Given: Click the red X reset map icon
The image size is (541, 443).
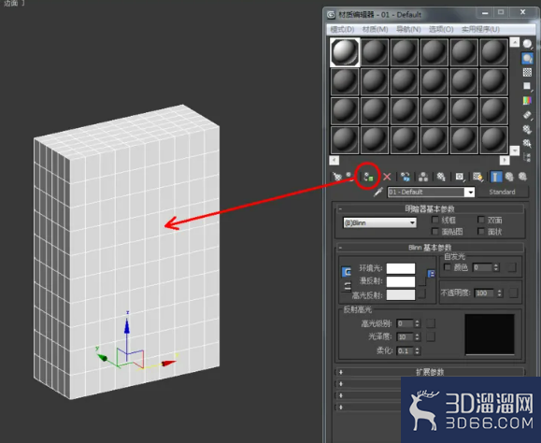Looking at the screenshot, I should coord(387,177).
